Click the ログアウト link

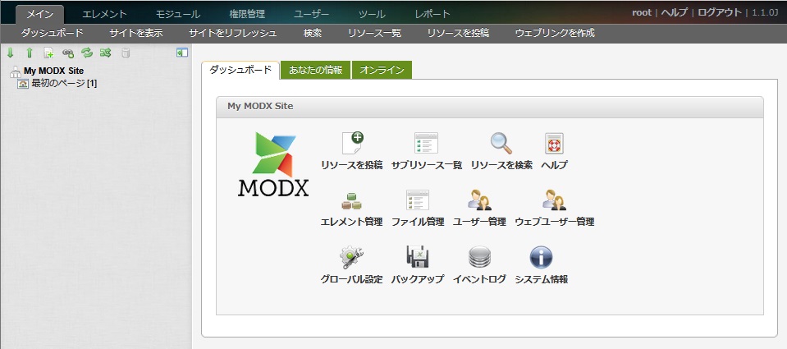[x=719, y=13]
